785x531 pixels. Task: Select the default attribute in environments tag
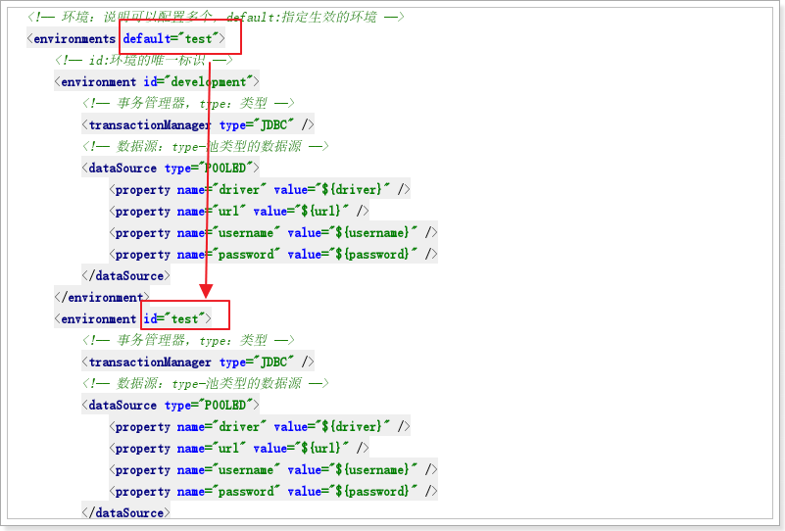147,39
